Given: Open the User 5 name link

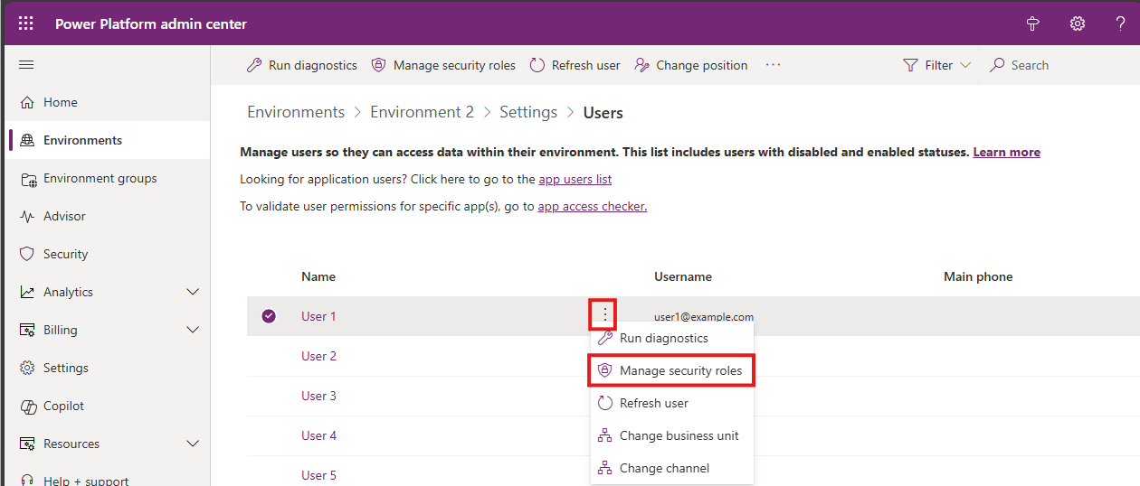Looking at the screenshot, I should click(x=318, y=475).
